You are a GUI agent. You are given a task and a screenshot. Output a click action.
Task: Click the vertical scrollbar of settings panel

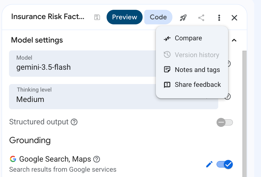(244, 114)
